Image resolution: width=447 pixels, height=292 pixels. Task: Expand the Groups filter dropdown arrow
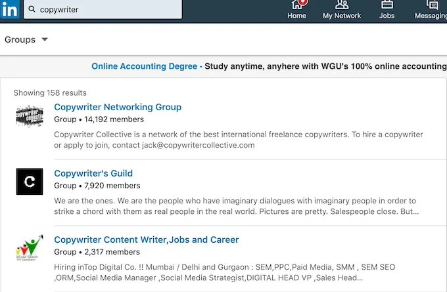point(45,39)
